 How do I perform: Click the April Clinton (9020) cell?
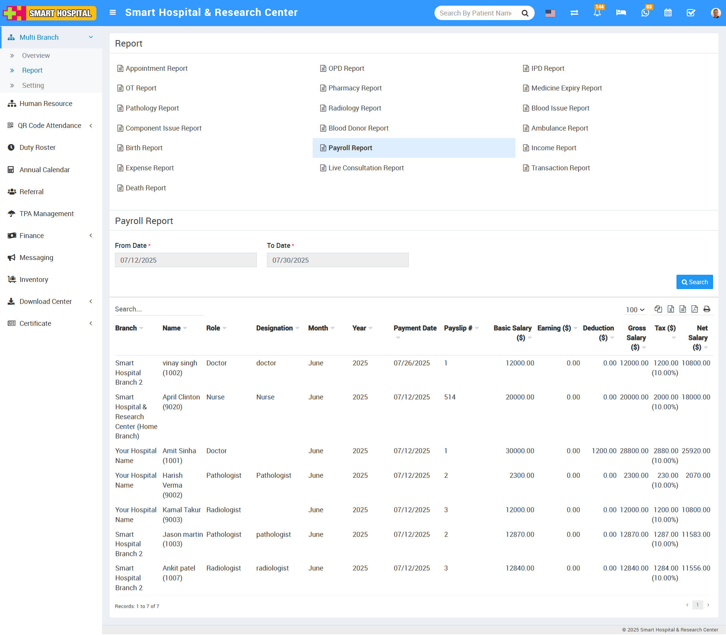click(x=181, y=402)
